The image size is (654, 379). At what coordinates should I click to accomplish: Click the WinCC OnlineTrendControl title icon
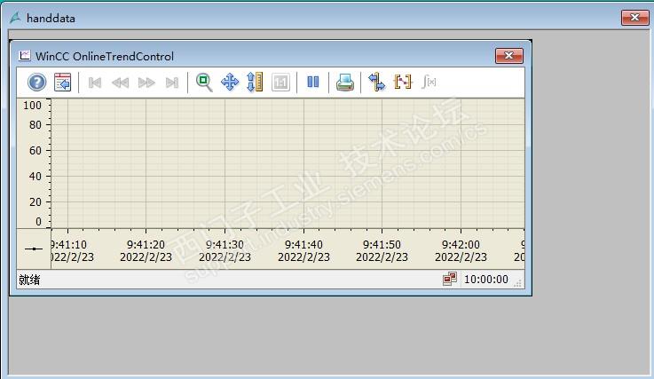pos(25,55)
